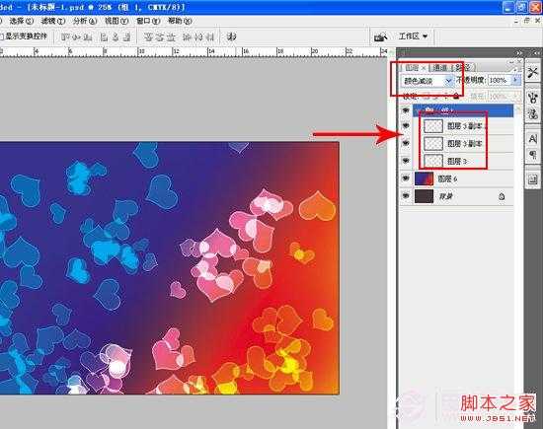Open the Clone Source panel icon in the dock
This screenshot has width=543, height=429.
pyautogui.click(x=532, y=114)
